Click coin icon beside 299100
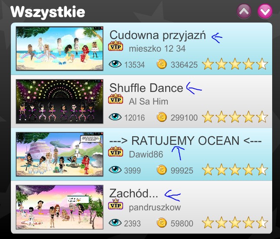The height and width of the screenshot is (239, 280). 162,117
